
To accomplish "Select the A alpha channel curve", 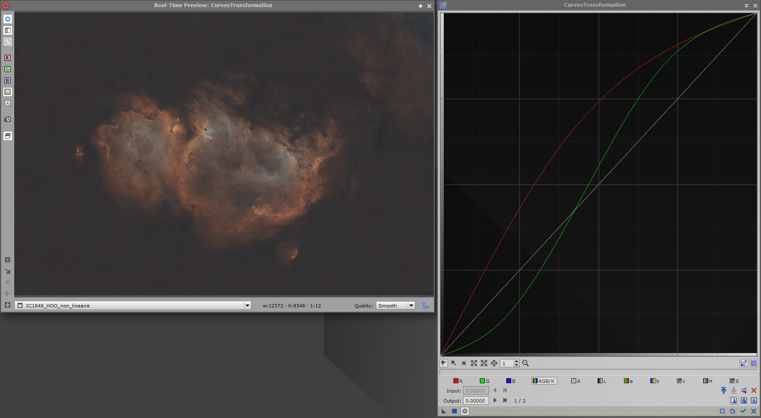I will (x=576, y=381).
